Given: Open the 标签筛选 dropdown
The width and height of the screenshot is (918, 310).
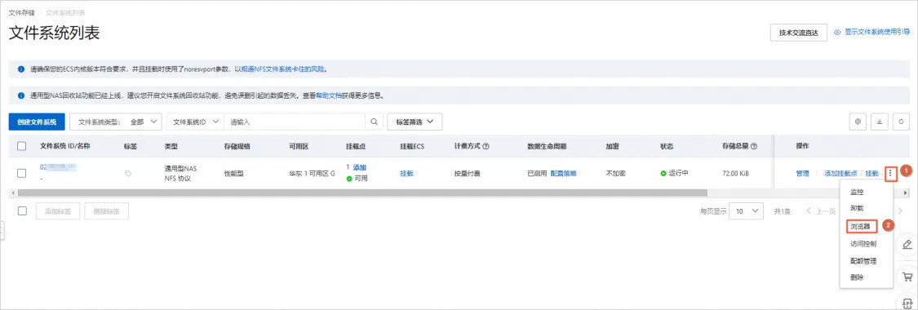Looking at the screenshot, I should pyautogui.click(x=415, y=122).
